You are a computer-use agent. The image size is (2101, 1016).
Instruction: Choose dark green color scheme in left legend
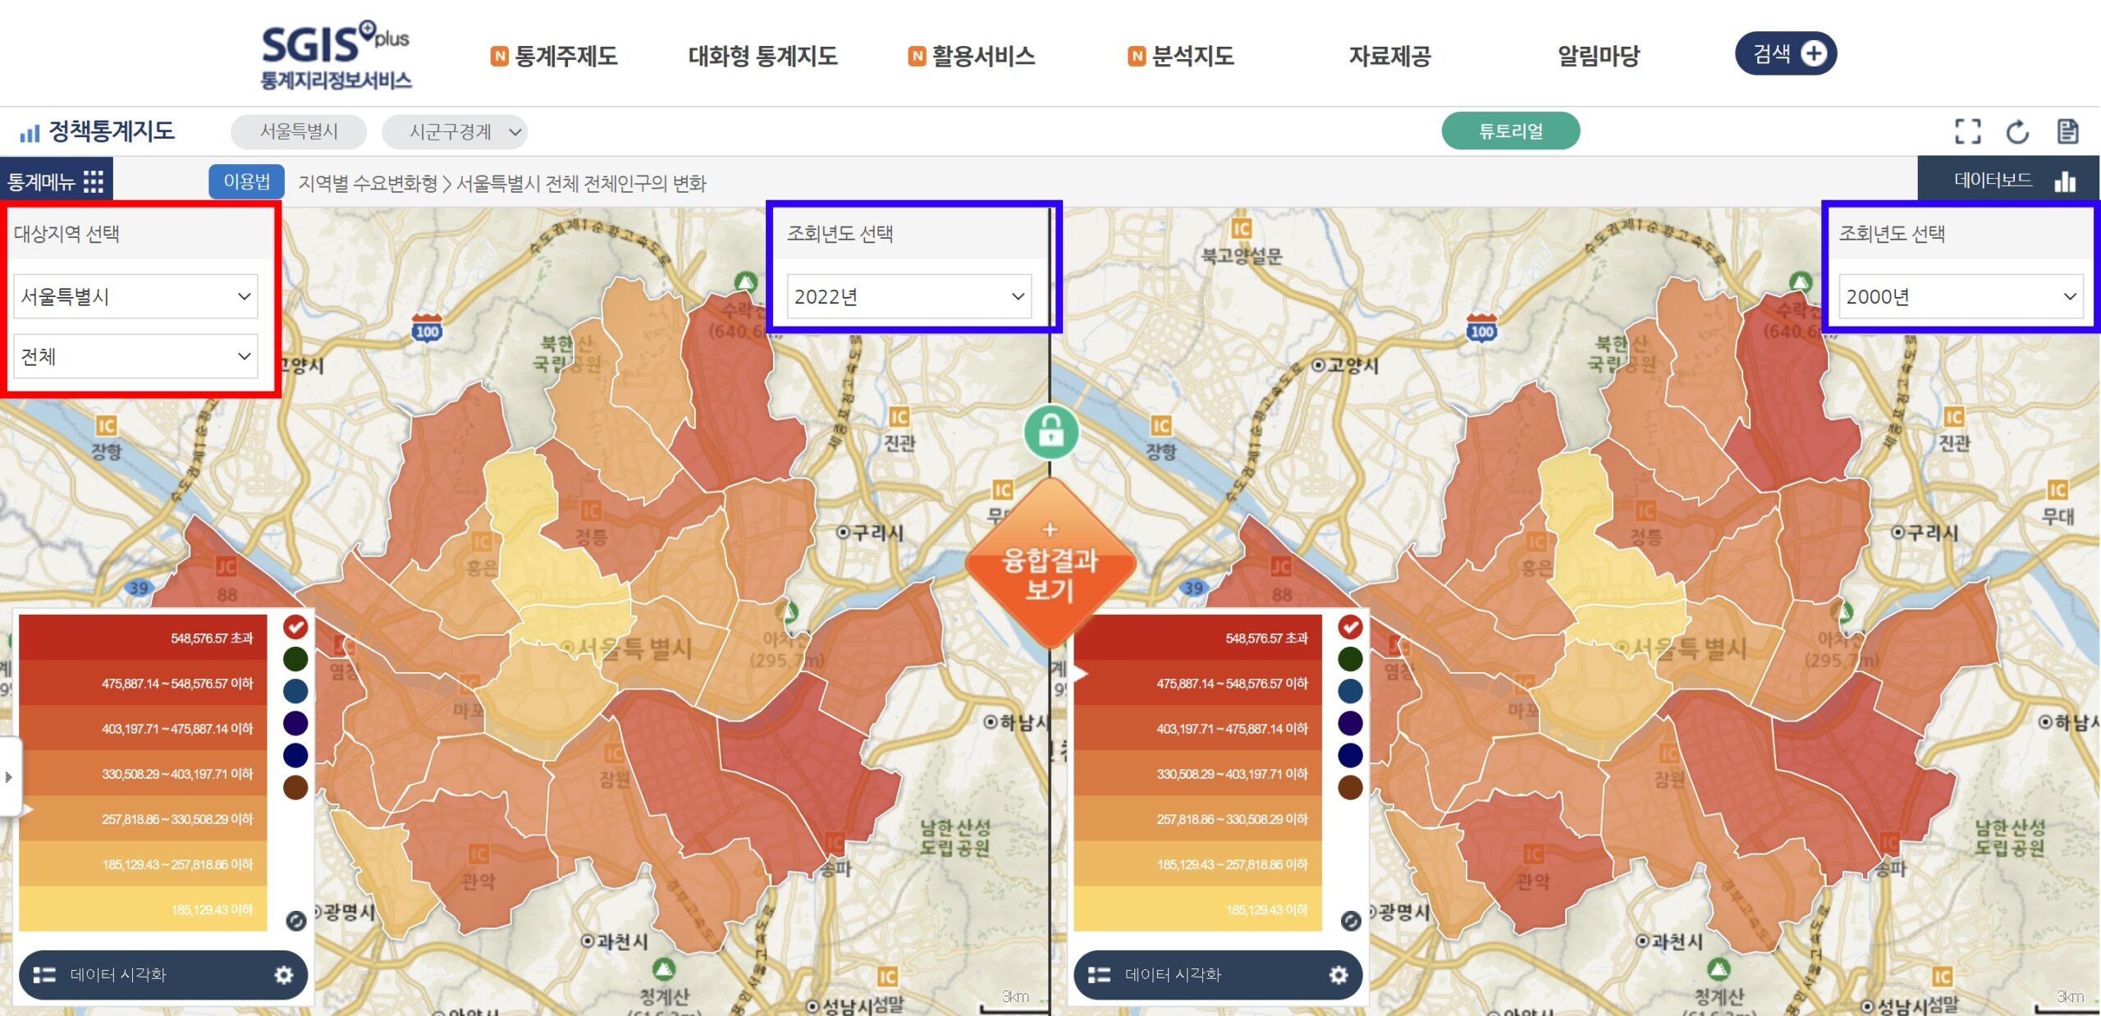295,659
